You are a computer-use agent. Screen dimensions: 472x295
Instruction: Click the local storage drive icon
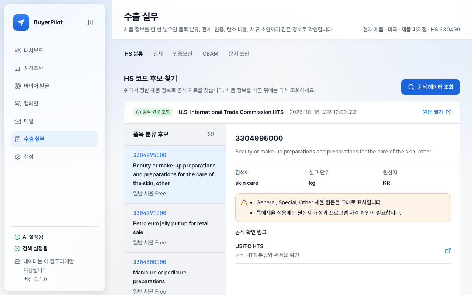17,261
